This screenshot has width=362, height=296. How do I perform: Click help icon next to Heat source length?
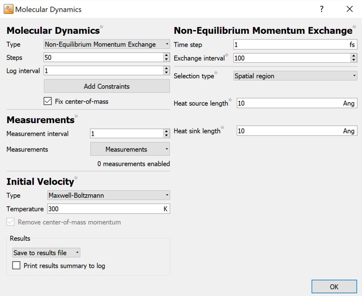coord(230,100)
